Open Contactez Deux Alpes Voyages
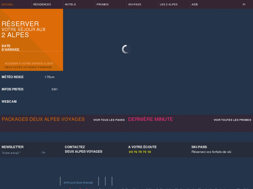Viewport: 253px width, 189px height. click(84, 149)
